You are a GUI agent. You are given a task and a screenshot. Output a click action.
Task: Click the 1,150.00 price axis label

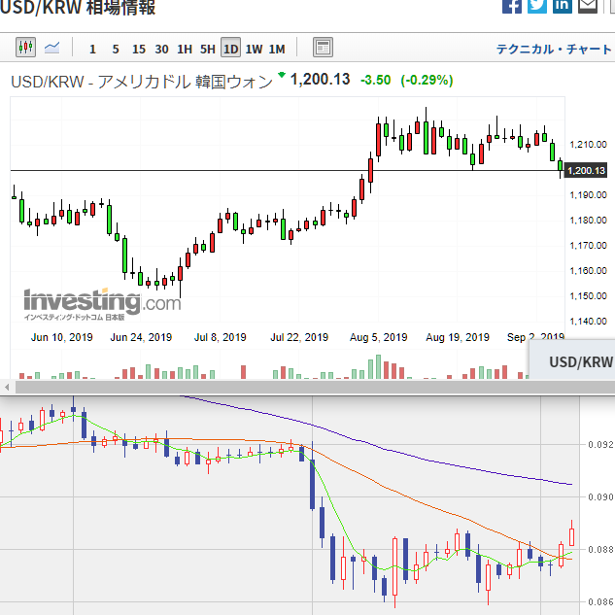[x=588, y=295]
